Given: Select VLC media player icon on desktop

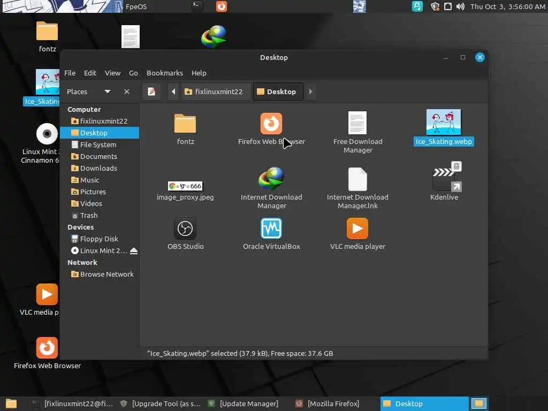Looking at the screenshot, I should click(x=47, y=294).
